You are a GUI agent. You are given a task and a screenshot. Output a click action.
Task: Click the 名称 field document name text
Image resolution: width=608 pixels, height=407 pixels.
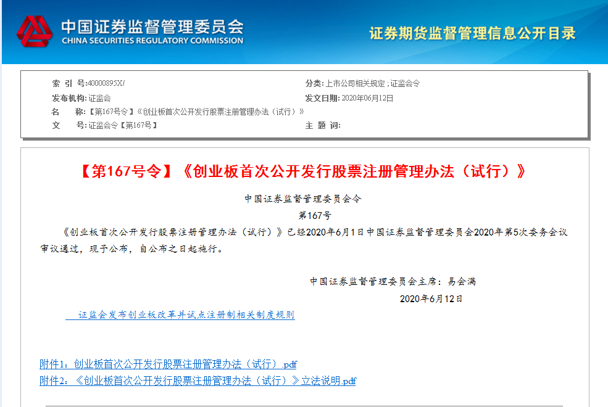196,112
